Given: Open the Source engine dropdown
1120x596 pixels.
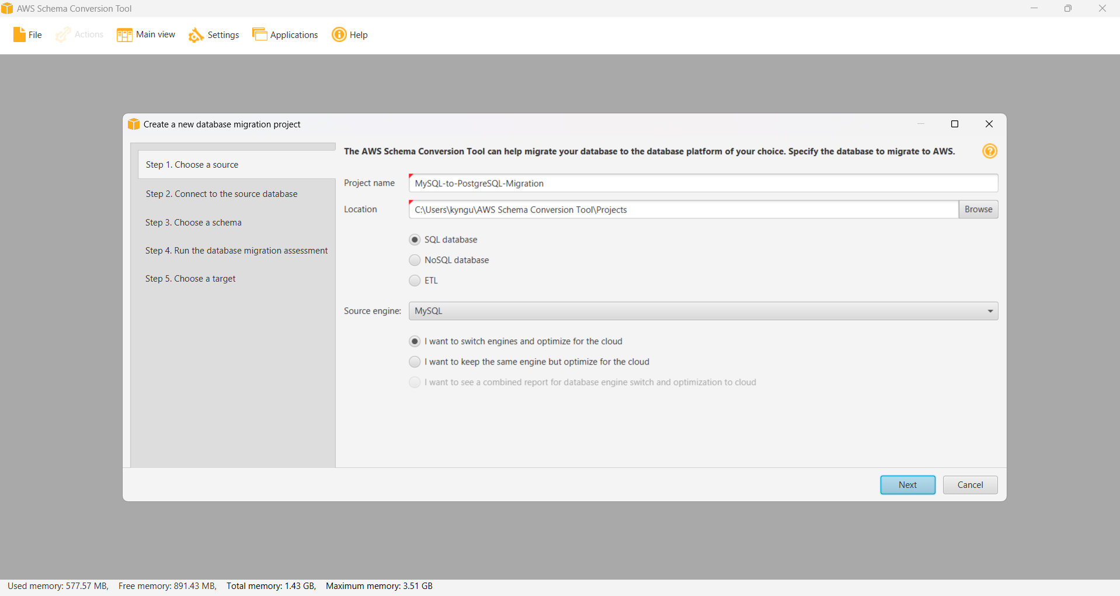Looking at the screenshot, I should tap(989, 311).
